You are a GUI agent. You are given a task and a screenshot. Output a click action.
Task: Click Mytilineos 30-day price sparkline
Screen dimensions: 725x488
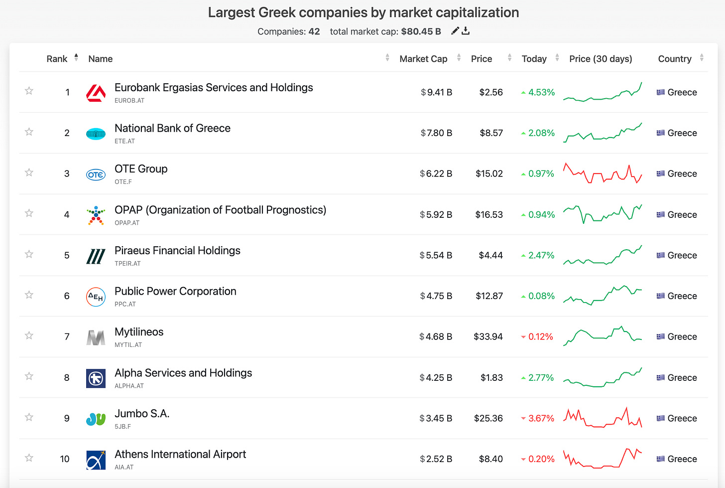(603, 336)
